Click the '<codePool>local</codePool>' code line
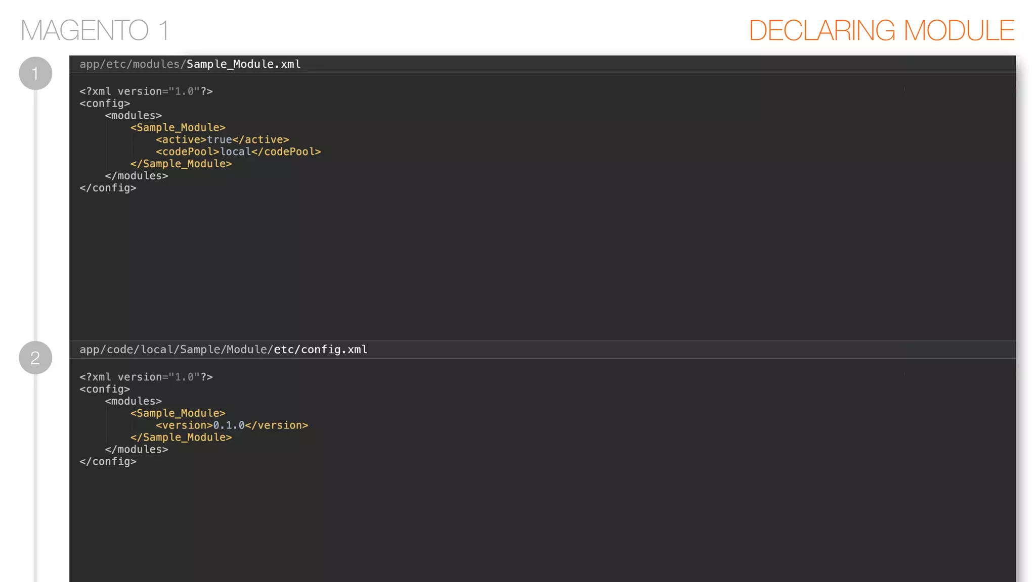Screen dimensions: 1036x582 [x=238, y=152]
